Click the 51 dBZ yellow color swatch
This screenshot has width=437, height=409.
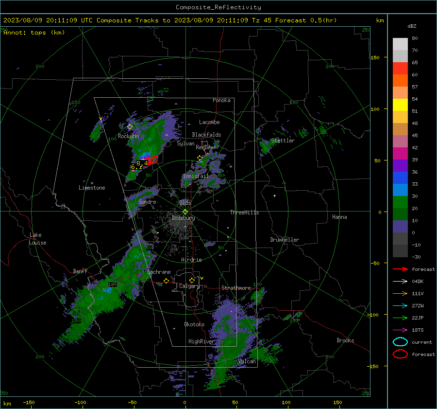400,105
